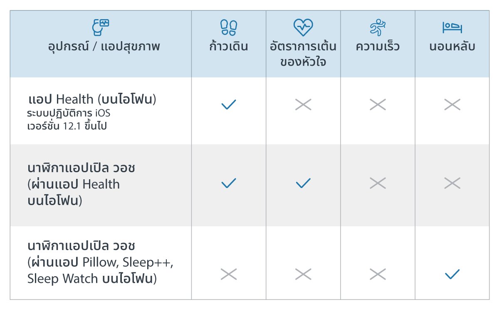Click the heart rate checkmark for Apple Watch Health row
This screenshot has height=312, width=499.
coord(303,183)
